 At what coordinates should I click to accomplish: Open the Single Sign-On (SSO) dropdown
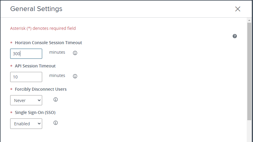[x=26, y=124]
